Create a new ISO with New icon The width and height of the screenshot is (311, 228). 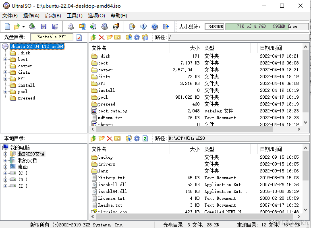(7, 26)
